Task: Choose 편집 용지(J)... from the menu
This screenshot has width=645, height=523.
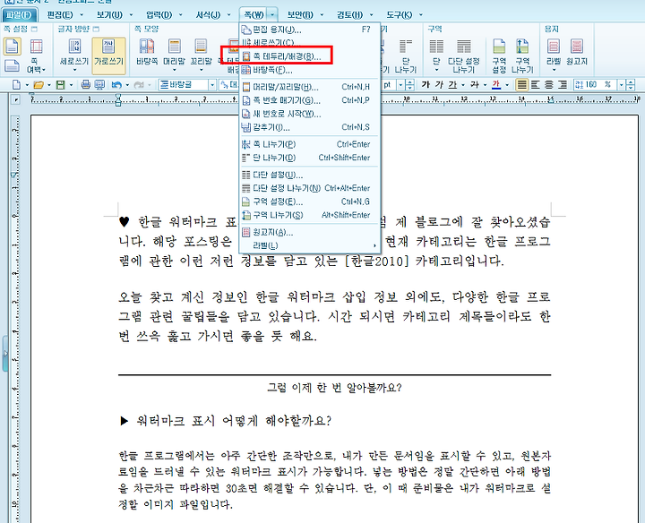Action: tap(309, 30)
